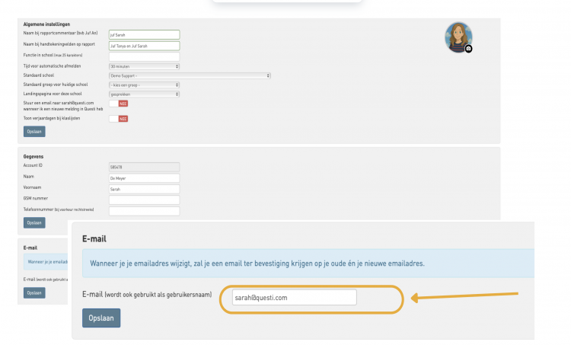This screenshot has width=571, height=345.
Task: Click the 'Functie in school' input field
Action: pyautogui.click(x=144, y=56)
